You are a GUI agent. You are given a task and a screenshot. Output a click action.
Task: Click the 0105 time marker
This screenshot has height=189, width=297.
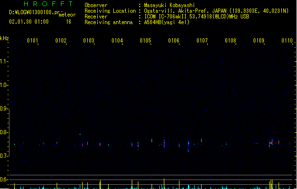145,41
